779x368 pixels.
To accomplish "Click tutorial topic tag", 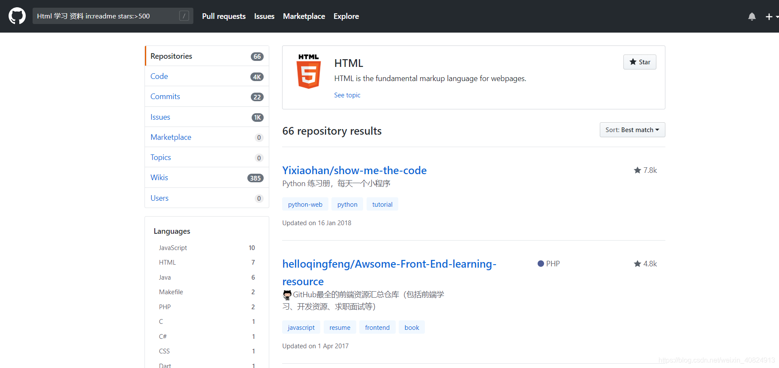I will point(382,205).
